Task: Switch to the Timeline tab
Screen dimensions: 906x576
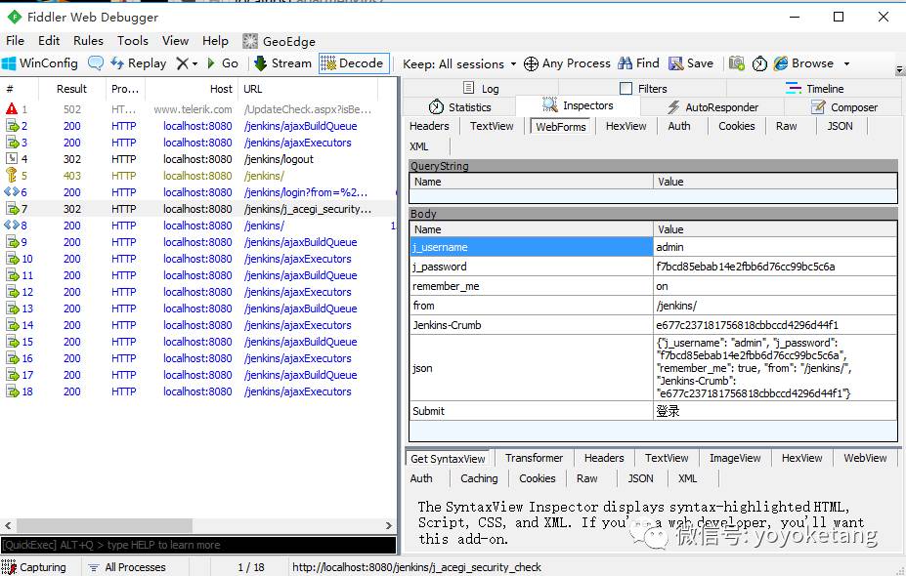Action: pos(814,88)
